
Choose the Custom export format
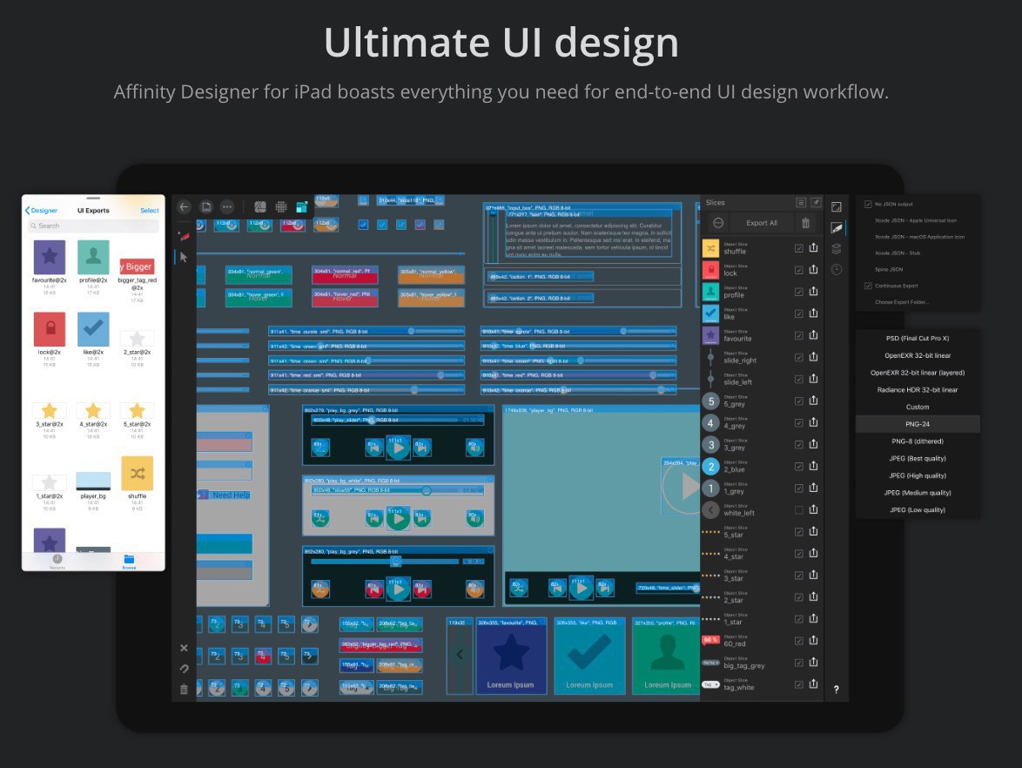[918, 407]
